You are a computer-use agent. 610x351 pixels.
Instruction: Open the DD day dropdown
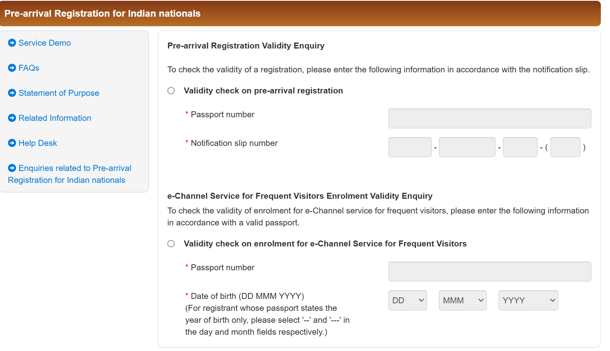[x=407, y=300]
